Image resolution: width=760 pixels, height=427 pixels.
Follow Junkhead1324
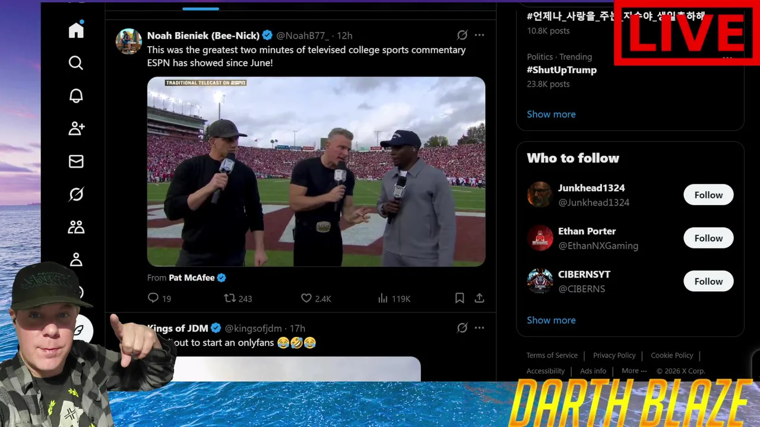point(708,195)
